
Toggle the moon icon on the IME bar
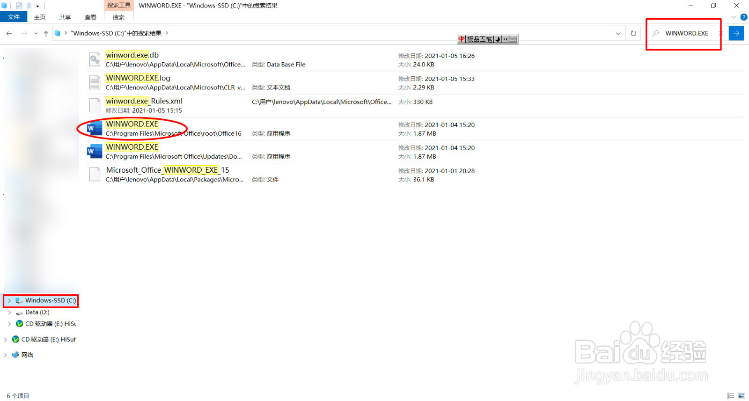pos(498,39)
